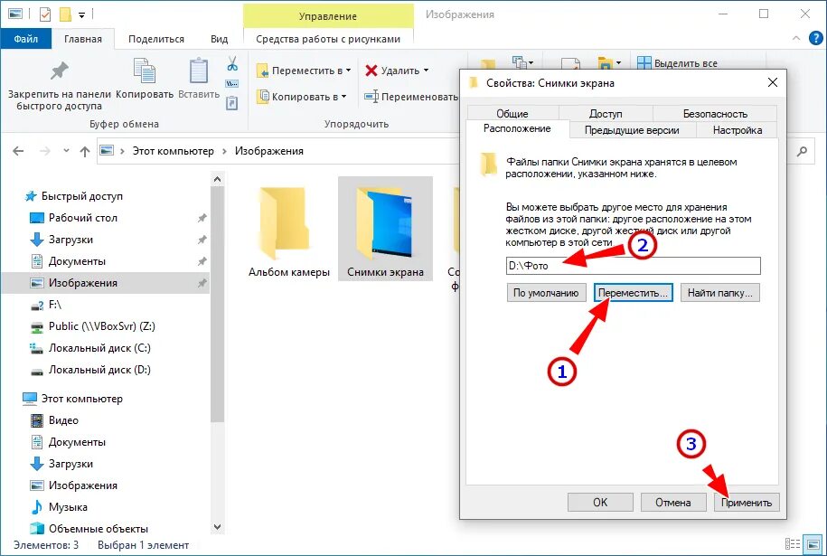Switch to Доступ tab in properties dialog
The image size is (827, 556).
tap(606, 113)
